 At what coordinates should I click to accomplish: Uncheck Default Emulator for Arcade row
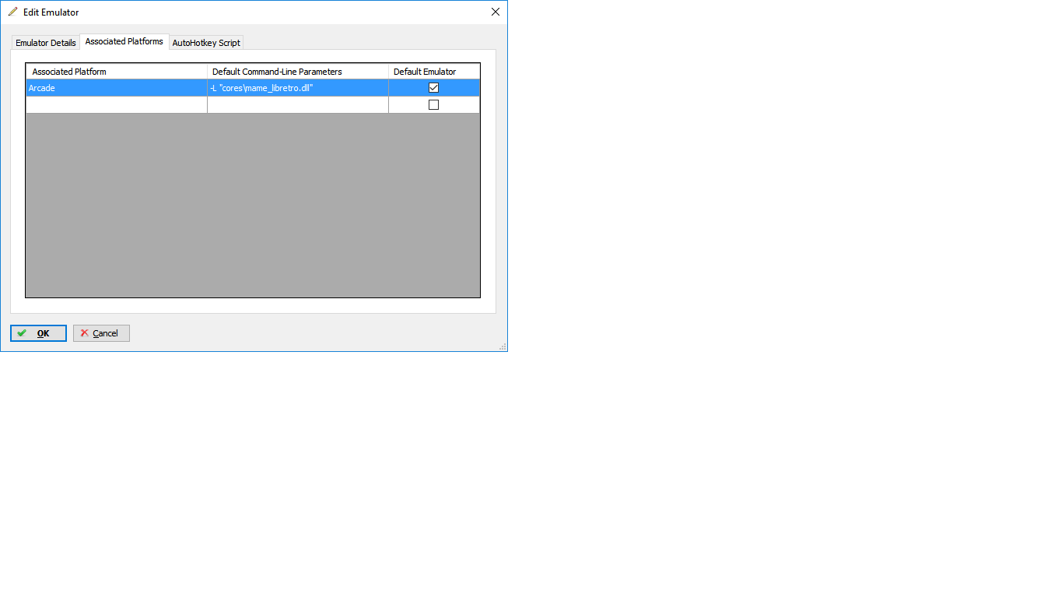(x=434, y=88)
